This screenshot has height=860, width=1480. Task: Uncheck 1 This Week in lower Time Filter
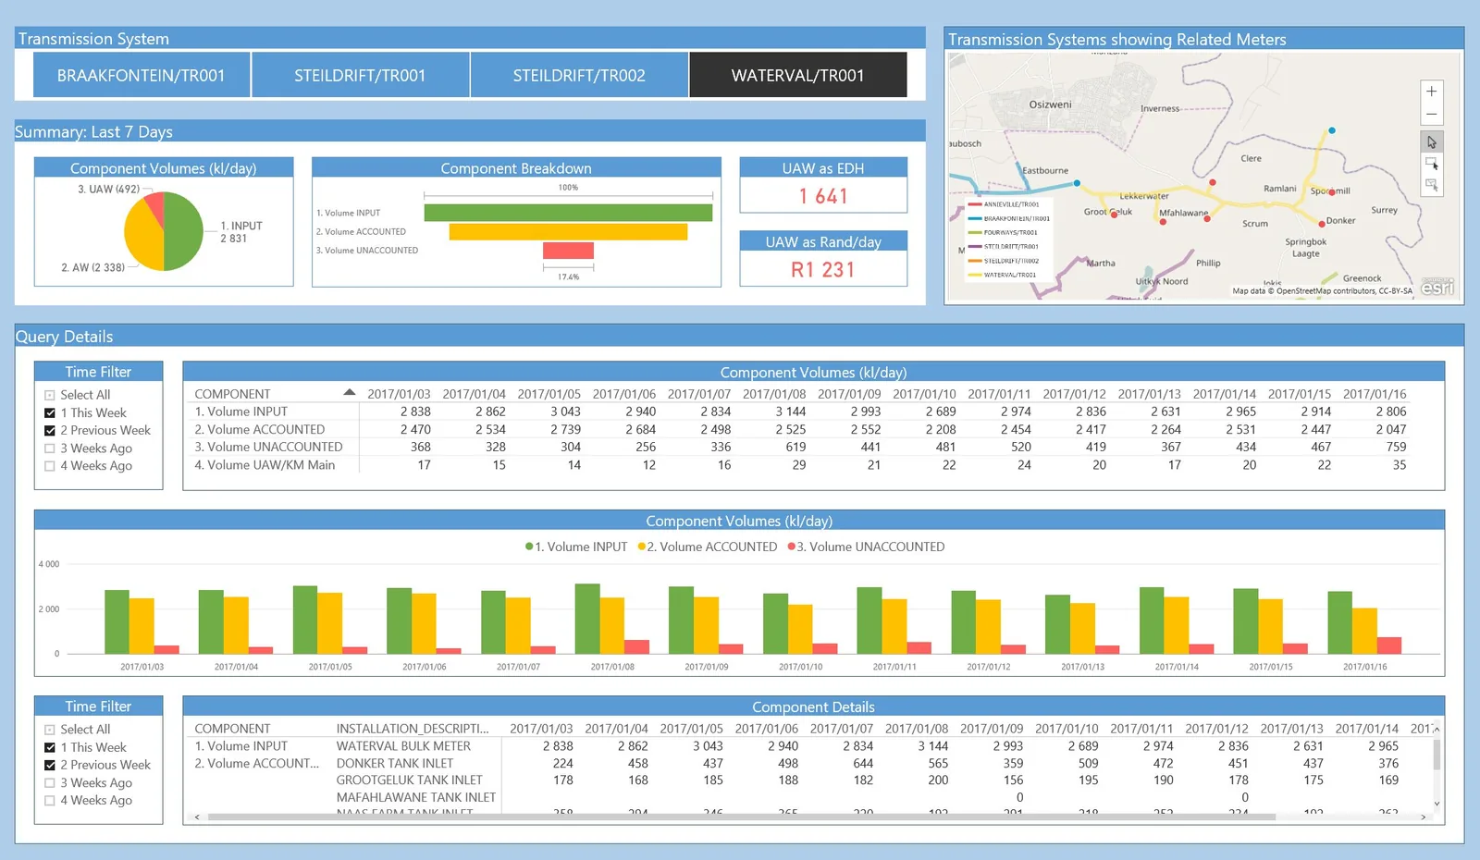click(x=50, y=747)
